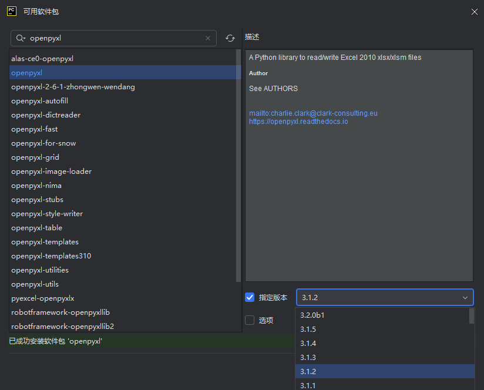Choose version 3.1.2 from list
Screen dimensions: 484x390
tap(385, 371)
